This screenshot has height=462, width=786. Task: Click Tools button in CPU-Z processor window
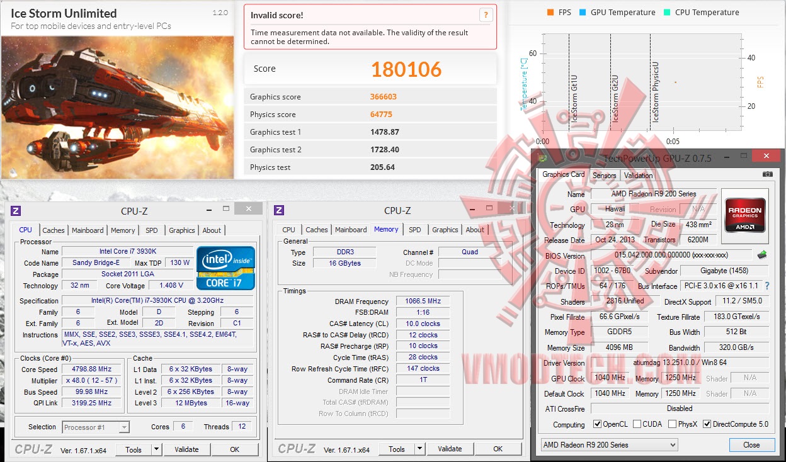pos(134,449)
